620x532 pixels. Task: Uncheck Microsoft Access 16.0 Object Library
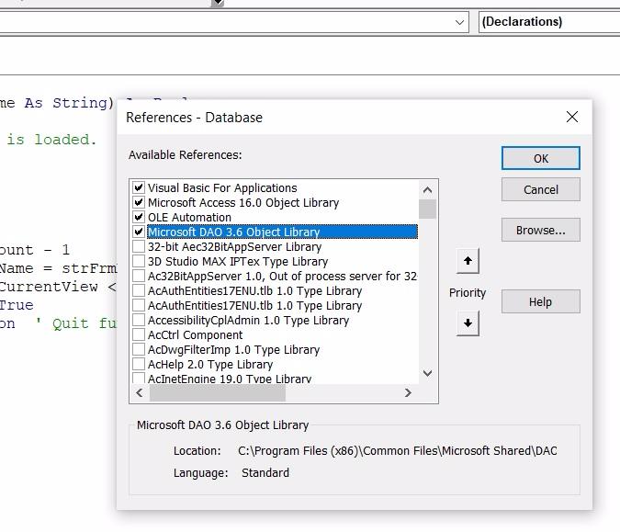pos(139,202)
